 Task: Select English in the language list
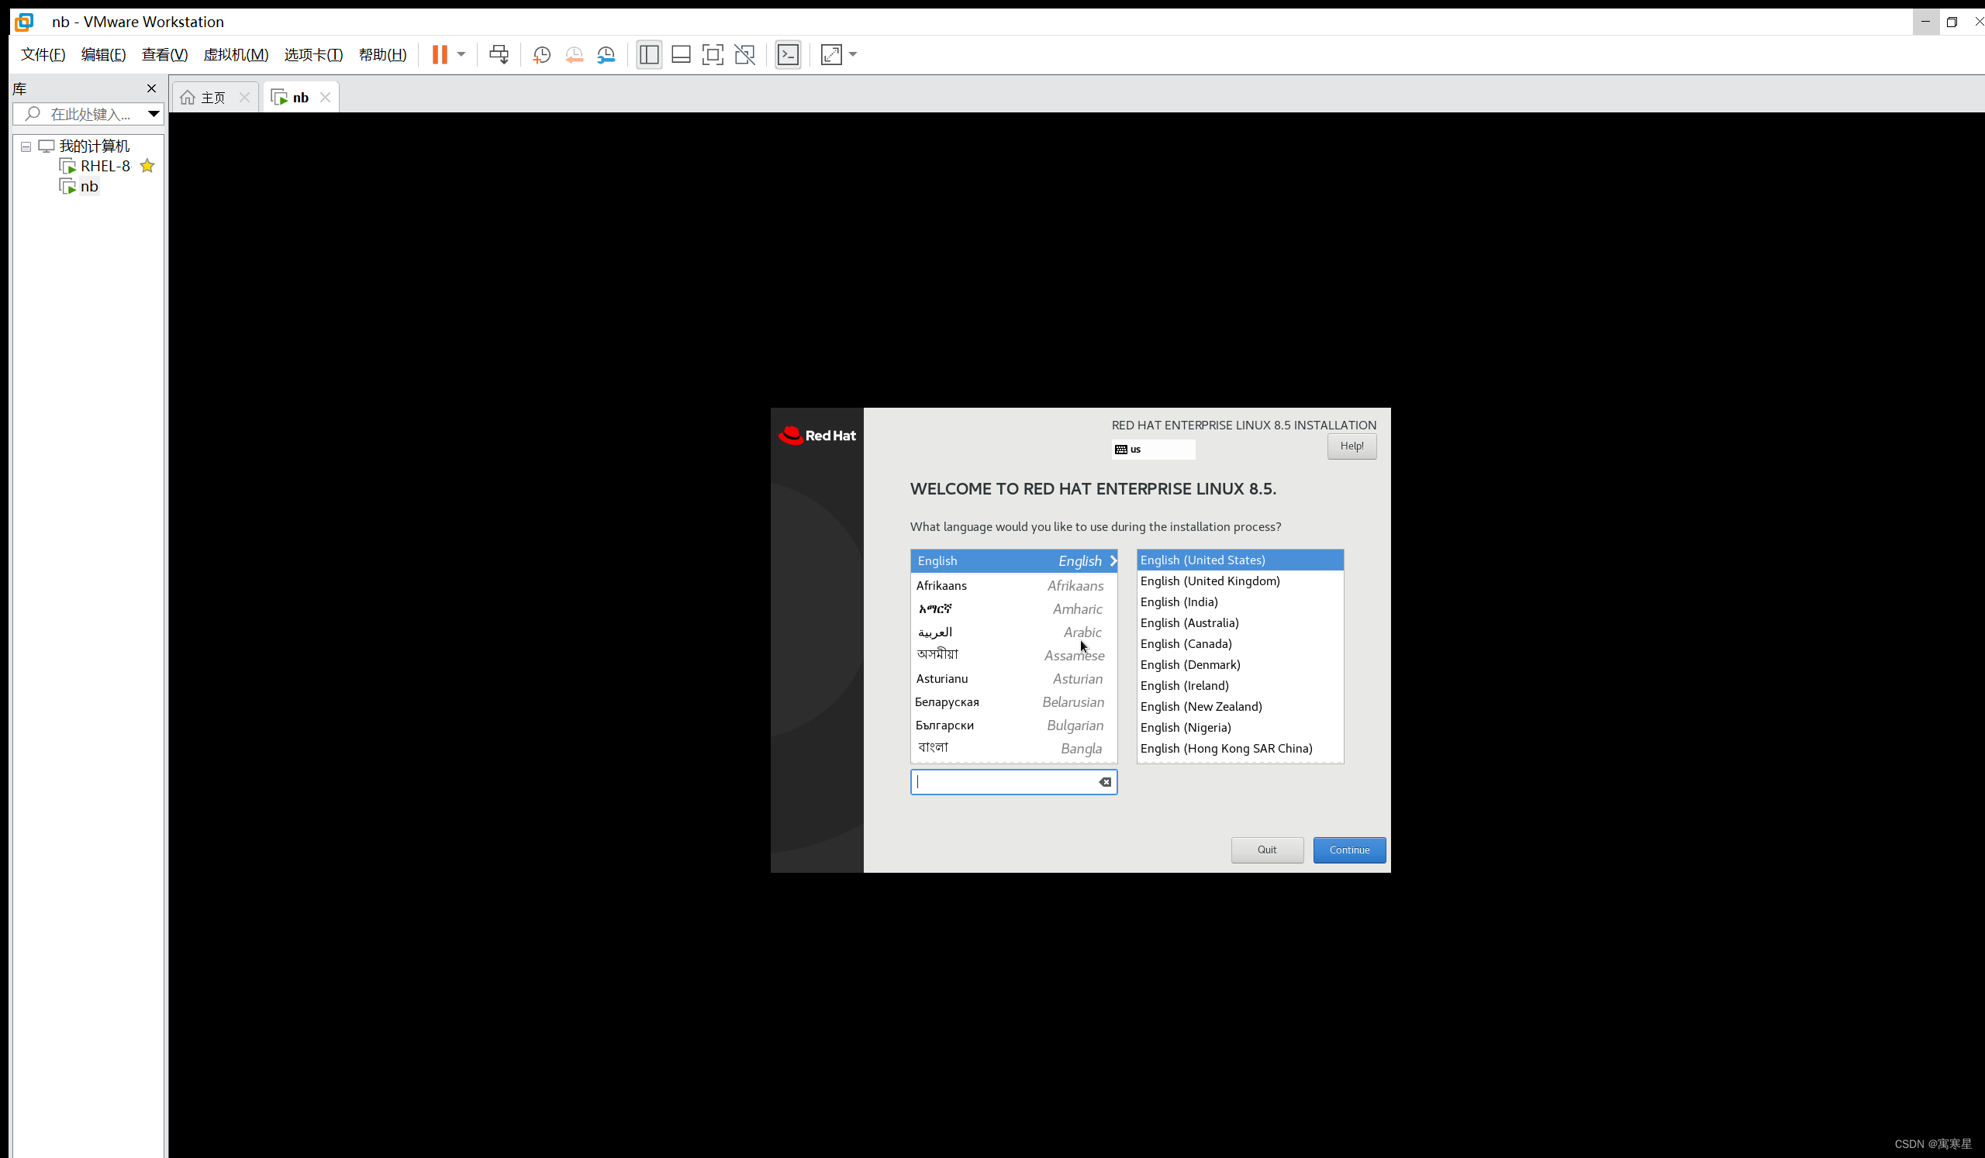pyautogui.click(x=1013, y=561)
